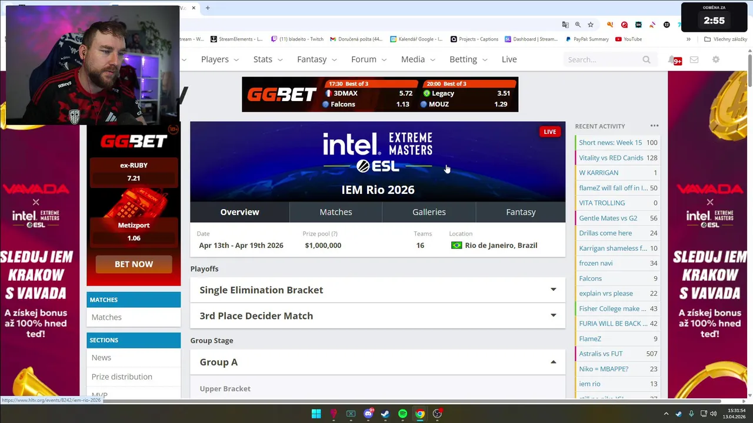This screenshot has height=423, width=753.
Task: Open a new browser tab
Action: (x=208, y=8)
